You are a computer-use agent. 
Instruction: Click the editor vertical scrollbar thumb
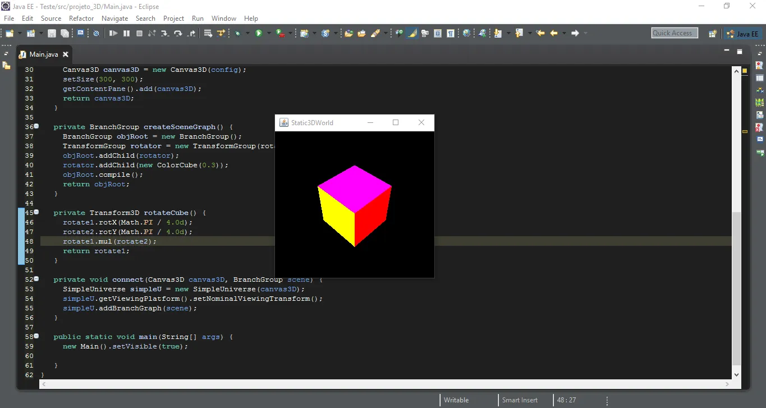[736, 289]
